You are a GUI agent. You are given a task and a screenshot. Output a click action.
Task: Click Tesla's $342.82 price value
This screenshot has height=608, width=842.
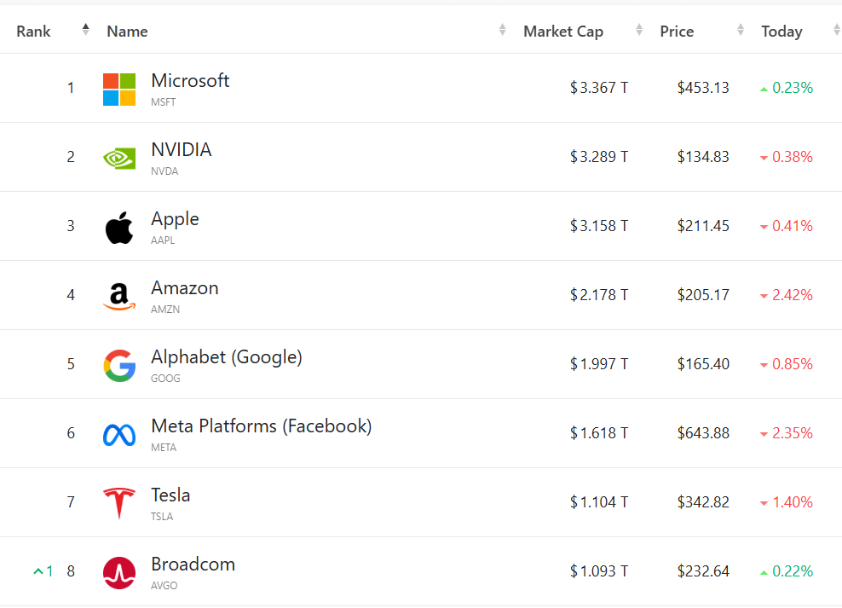tap(703, 502)
